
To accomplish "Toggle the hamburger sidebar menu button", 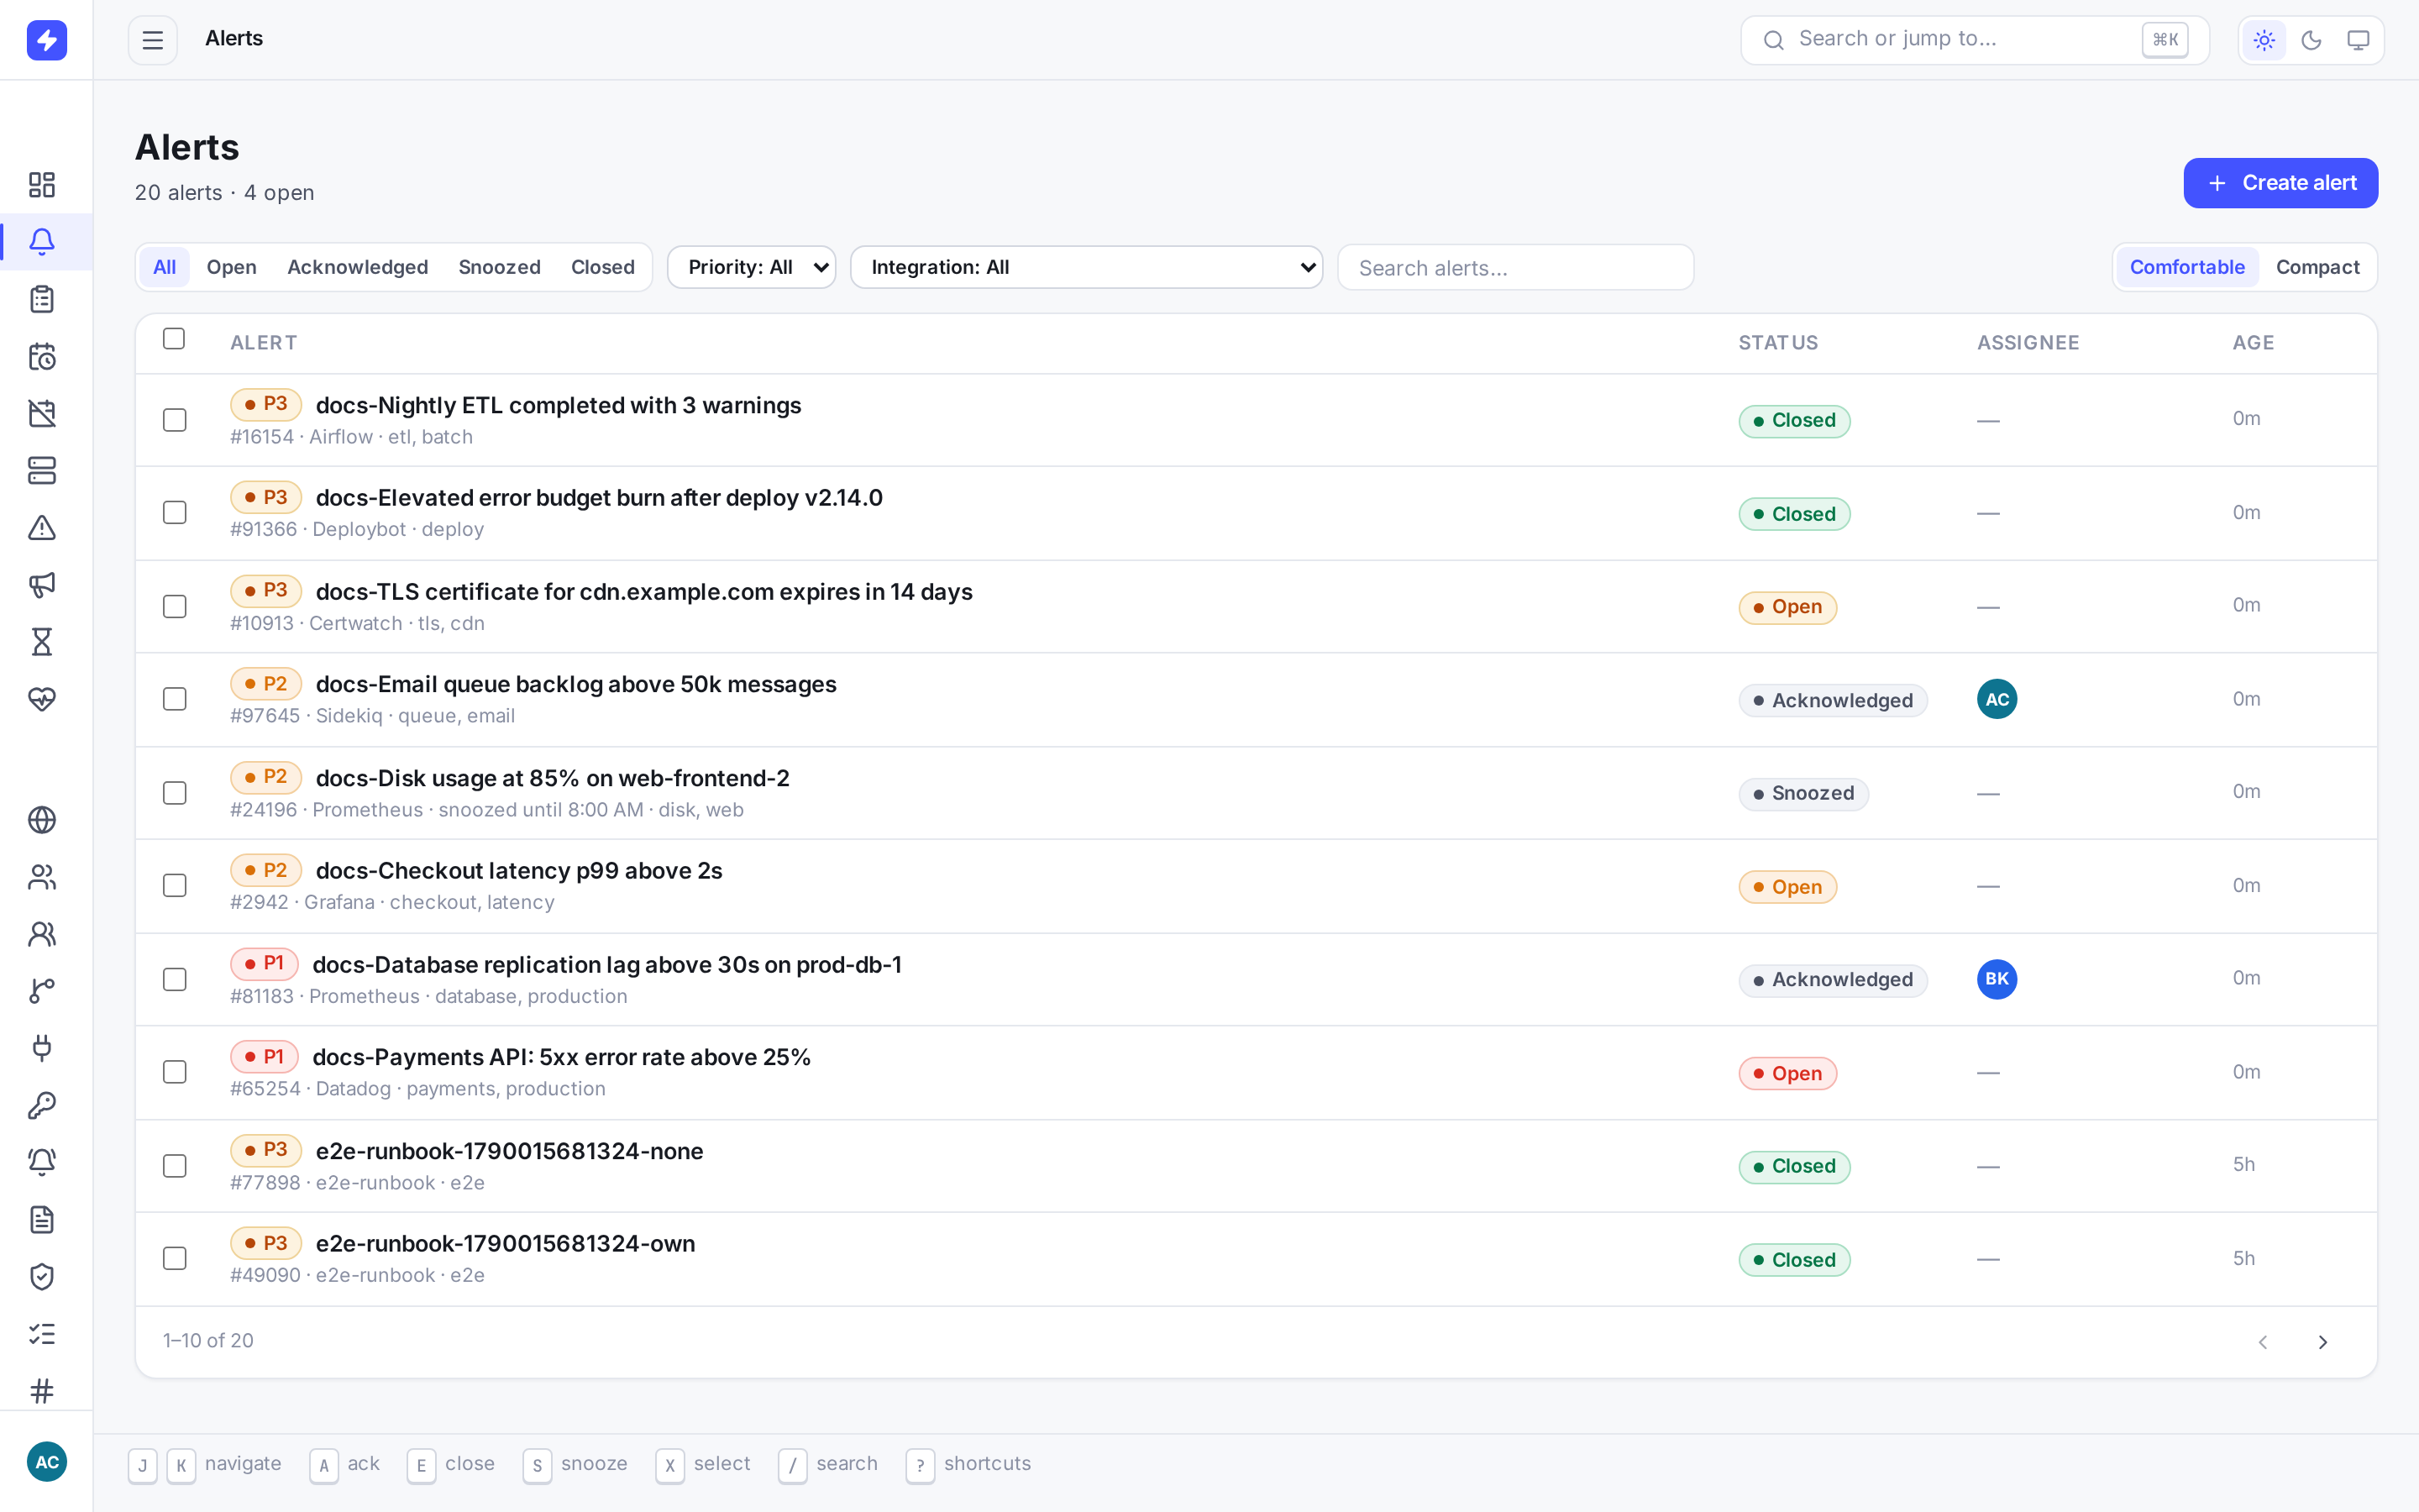I will tap(153, 40).
